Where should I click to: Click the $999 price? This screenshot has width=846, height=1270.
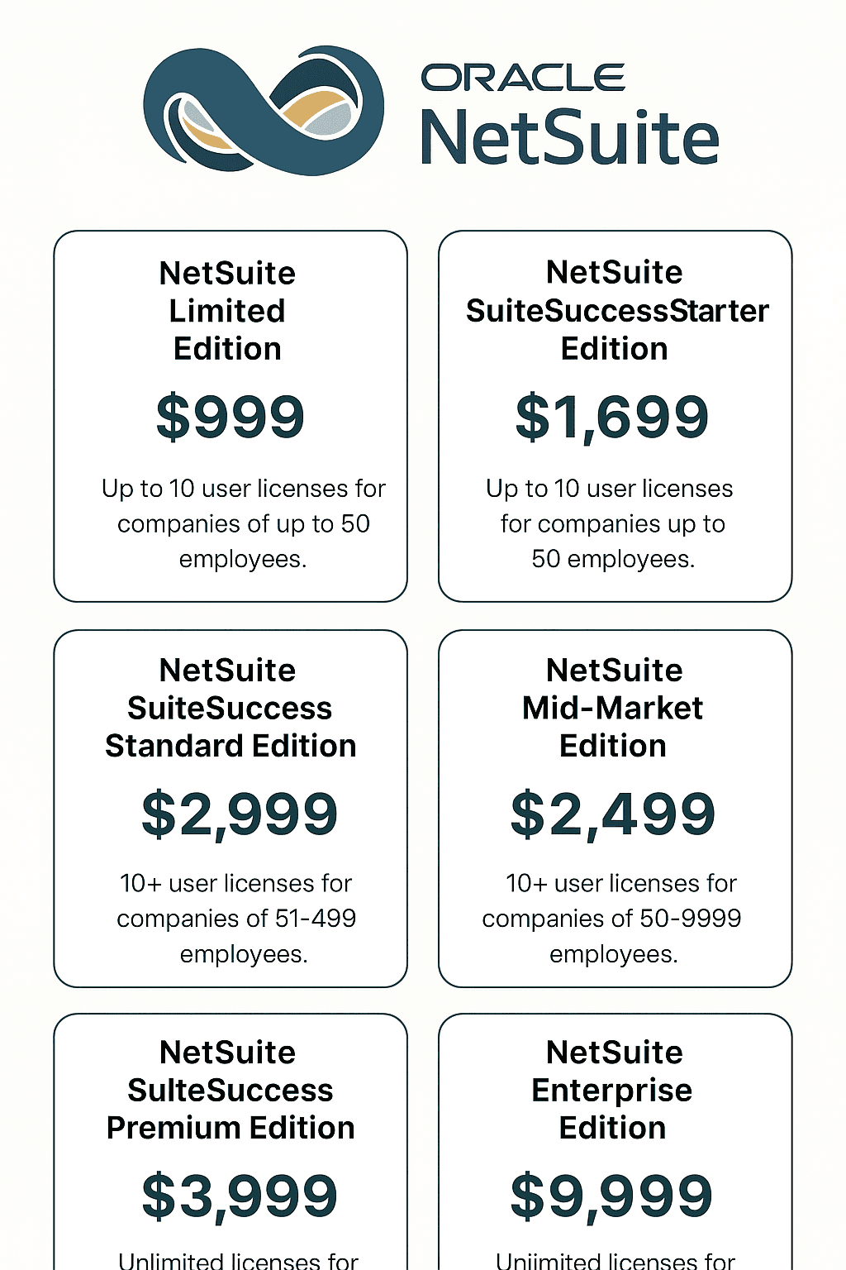(231, 417)
